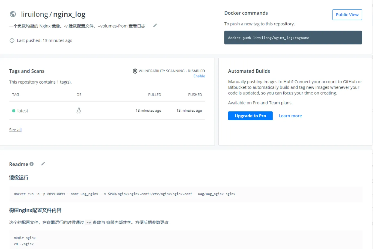The image size is (373, 249).
Task: Open Public View of the repository
Action: (347, 15)
